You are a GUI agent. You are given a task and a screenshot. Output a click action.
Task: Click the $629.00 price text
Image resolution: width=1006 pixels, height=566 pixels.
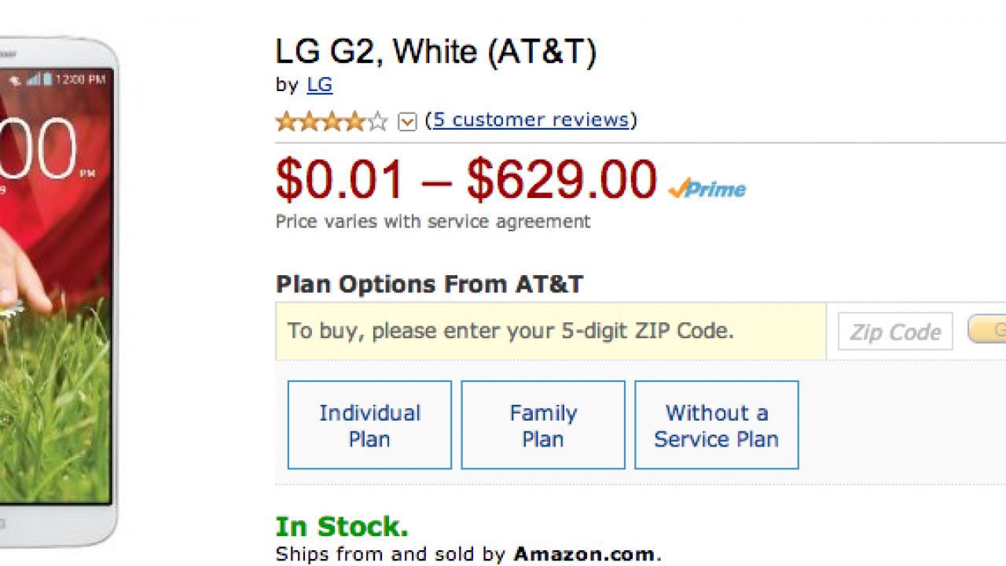(561, 181)
